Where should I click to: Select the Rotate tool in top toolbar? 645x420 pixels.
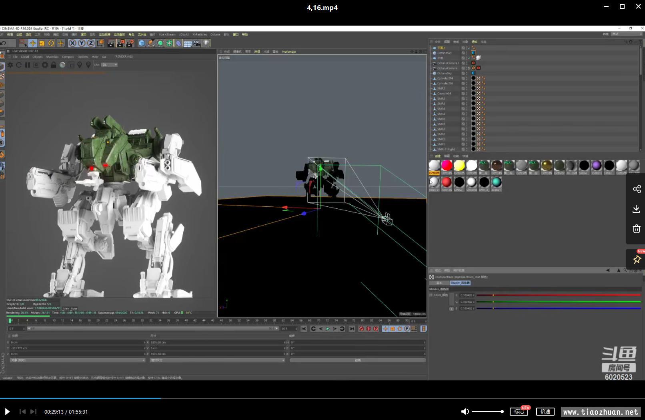[x=51, y=43]
